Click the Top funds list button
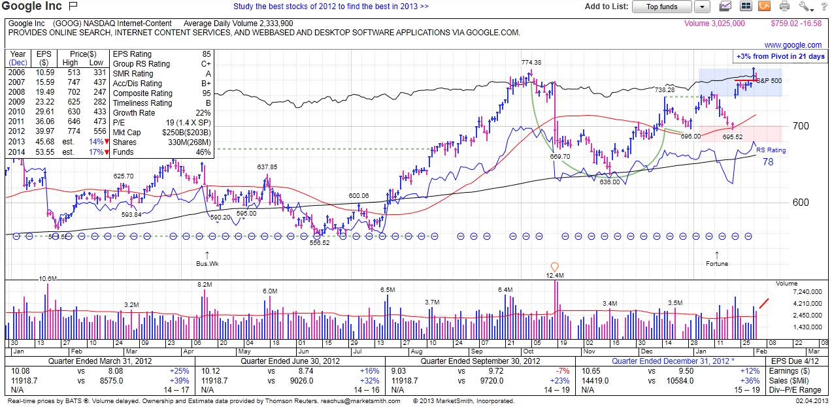 [x=662, y=7]
